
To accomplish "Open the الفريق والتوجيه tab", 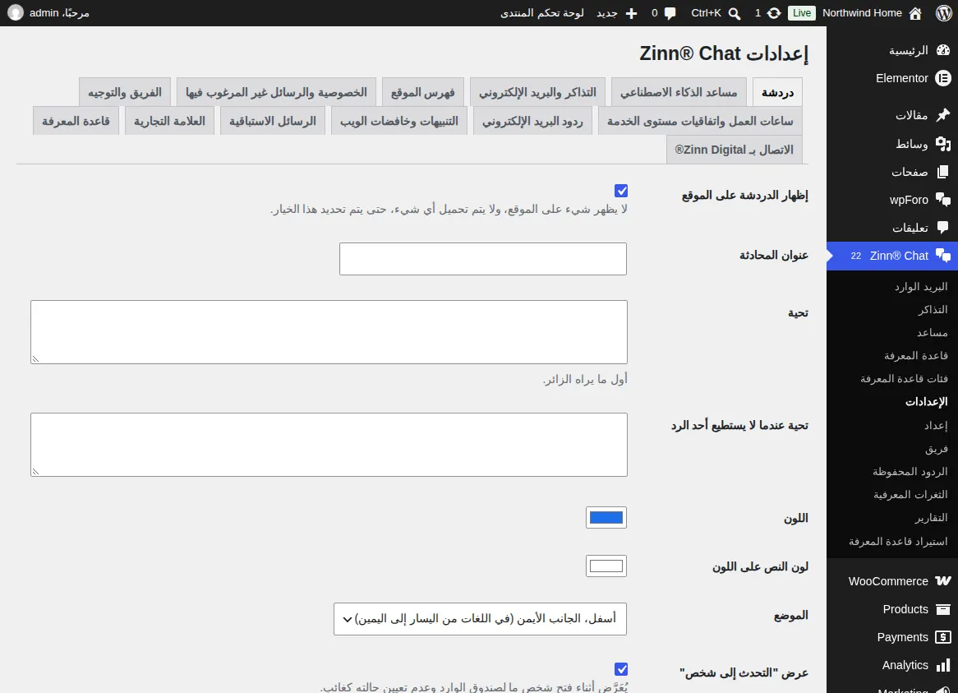I will tap(125, 92).
